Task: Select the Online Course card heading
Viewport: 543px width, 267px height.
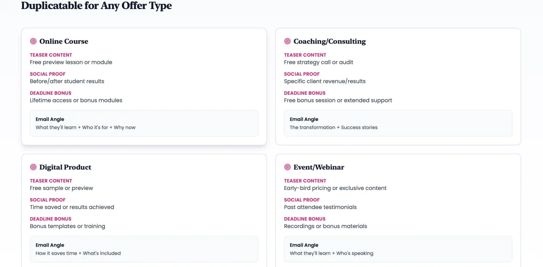Action: click(x=64, y=41)
